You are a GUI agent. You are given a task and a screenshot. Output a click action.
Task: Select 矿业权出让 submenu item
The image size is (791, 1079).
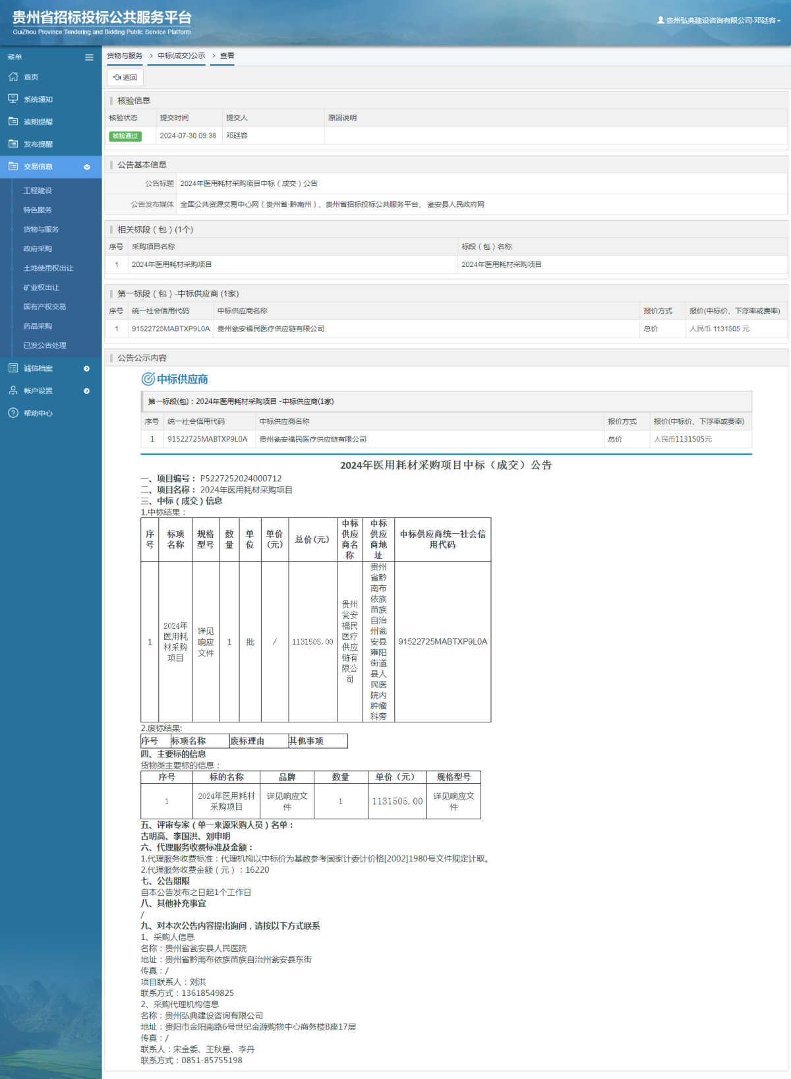(x=41, y=287)
